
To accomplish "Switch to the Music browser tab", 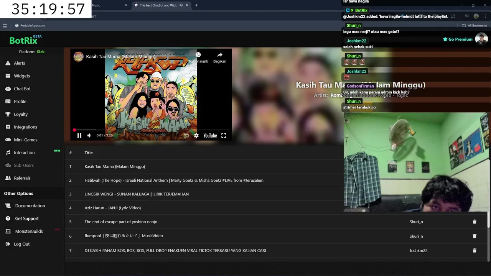I will coord(109,5).
